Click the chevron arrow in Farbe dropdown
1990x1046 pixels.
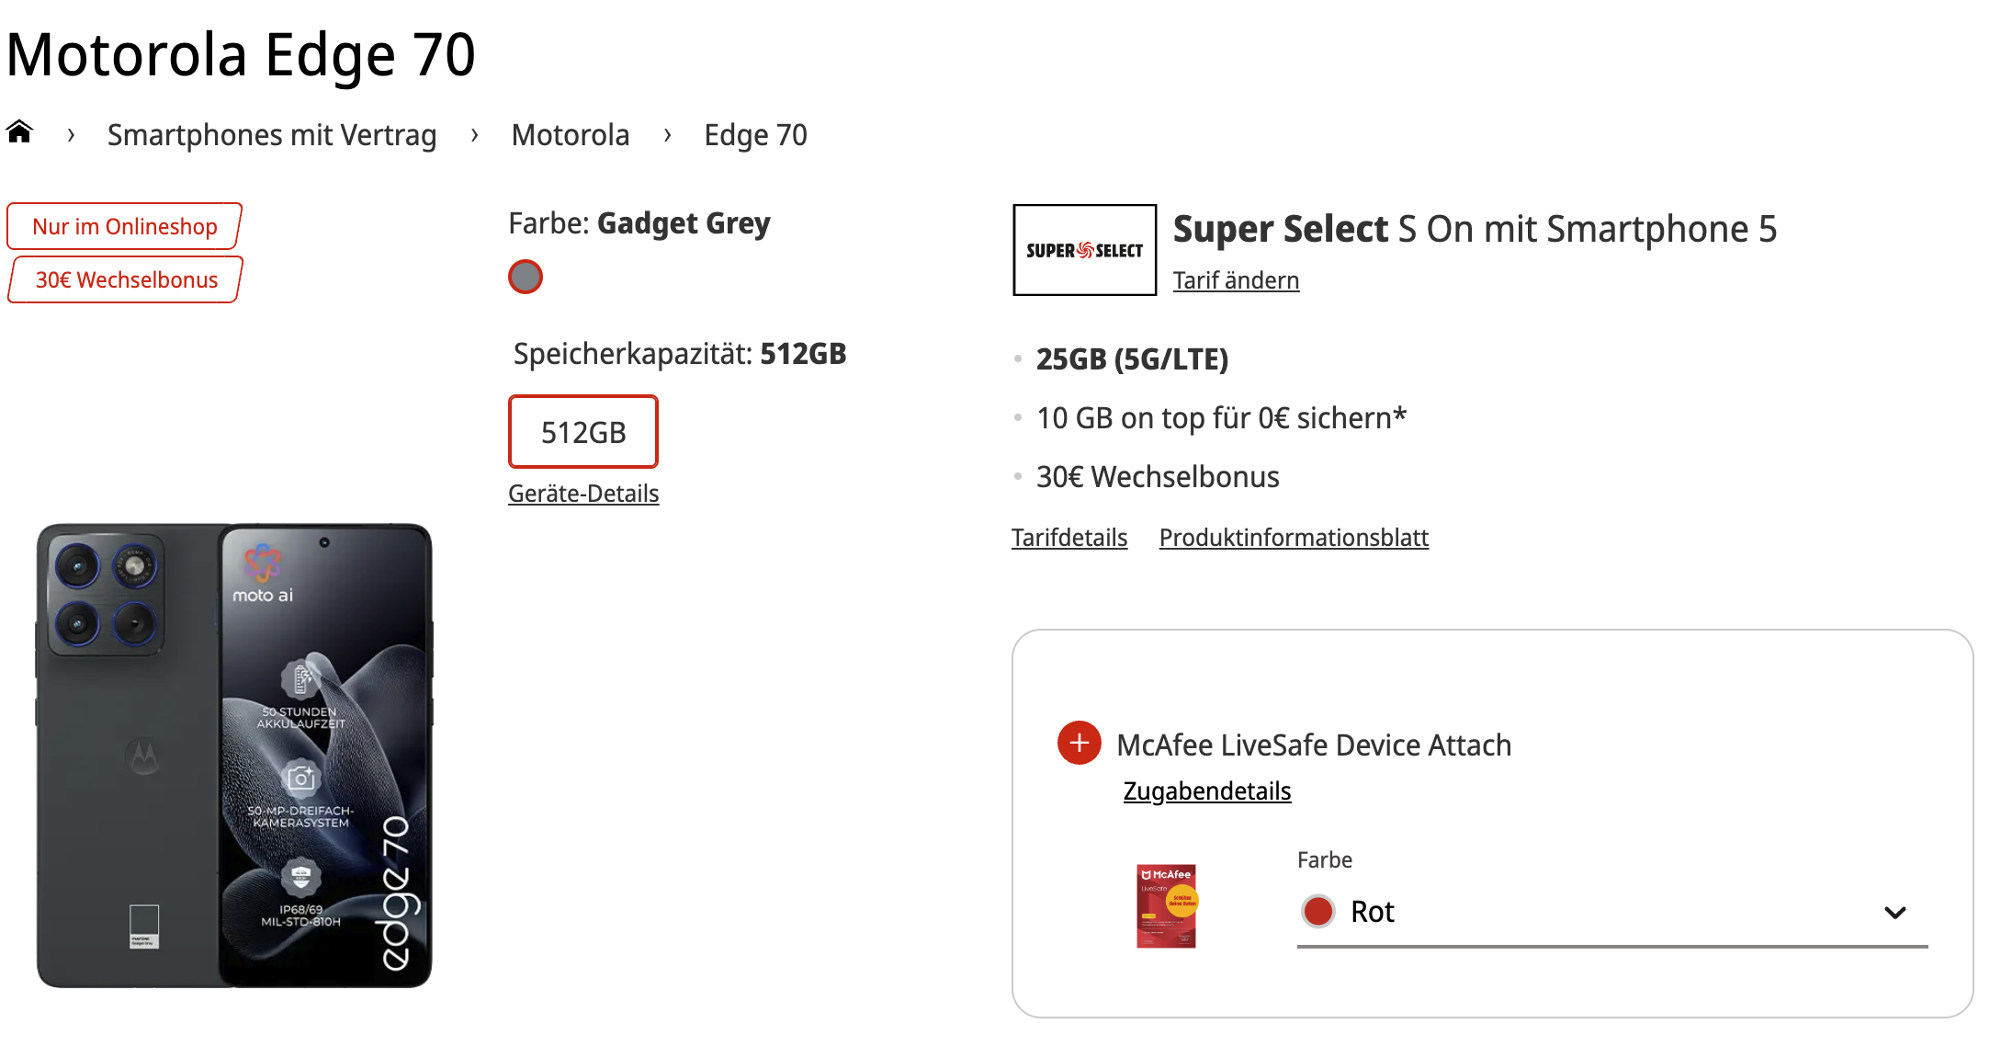(1894, 913)
